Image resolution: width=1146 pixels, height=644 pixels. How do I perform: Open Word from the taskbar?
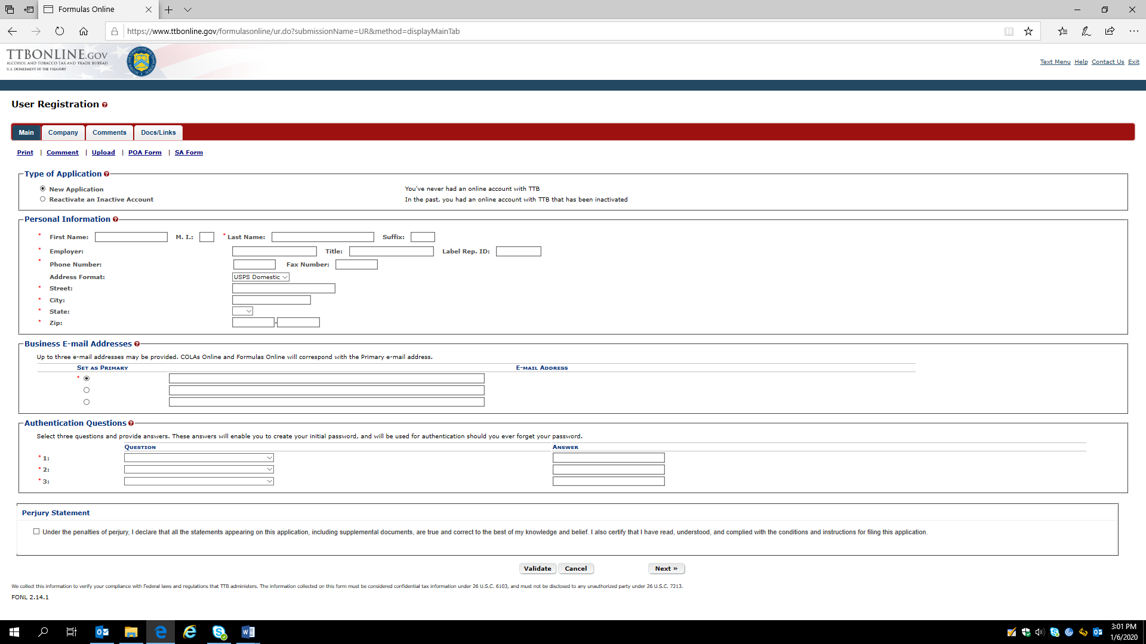[x=248, y=632]
